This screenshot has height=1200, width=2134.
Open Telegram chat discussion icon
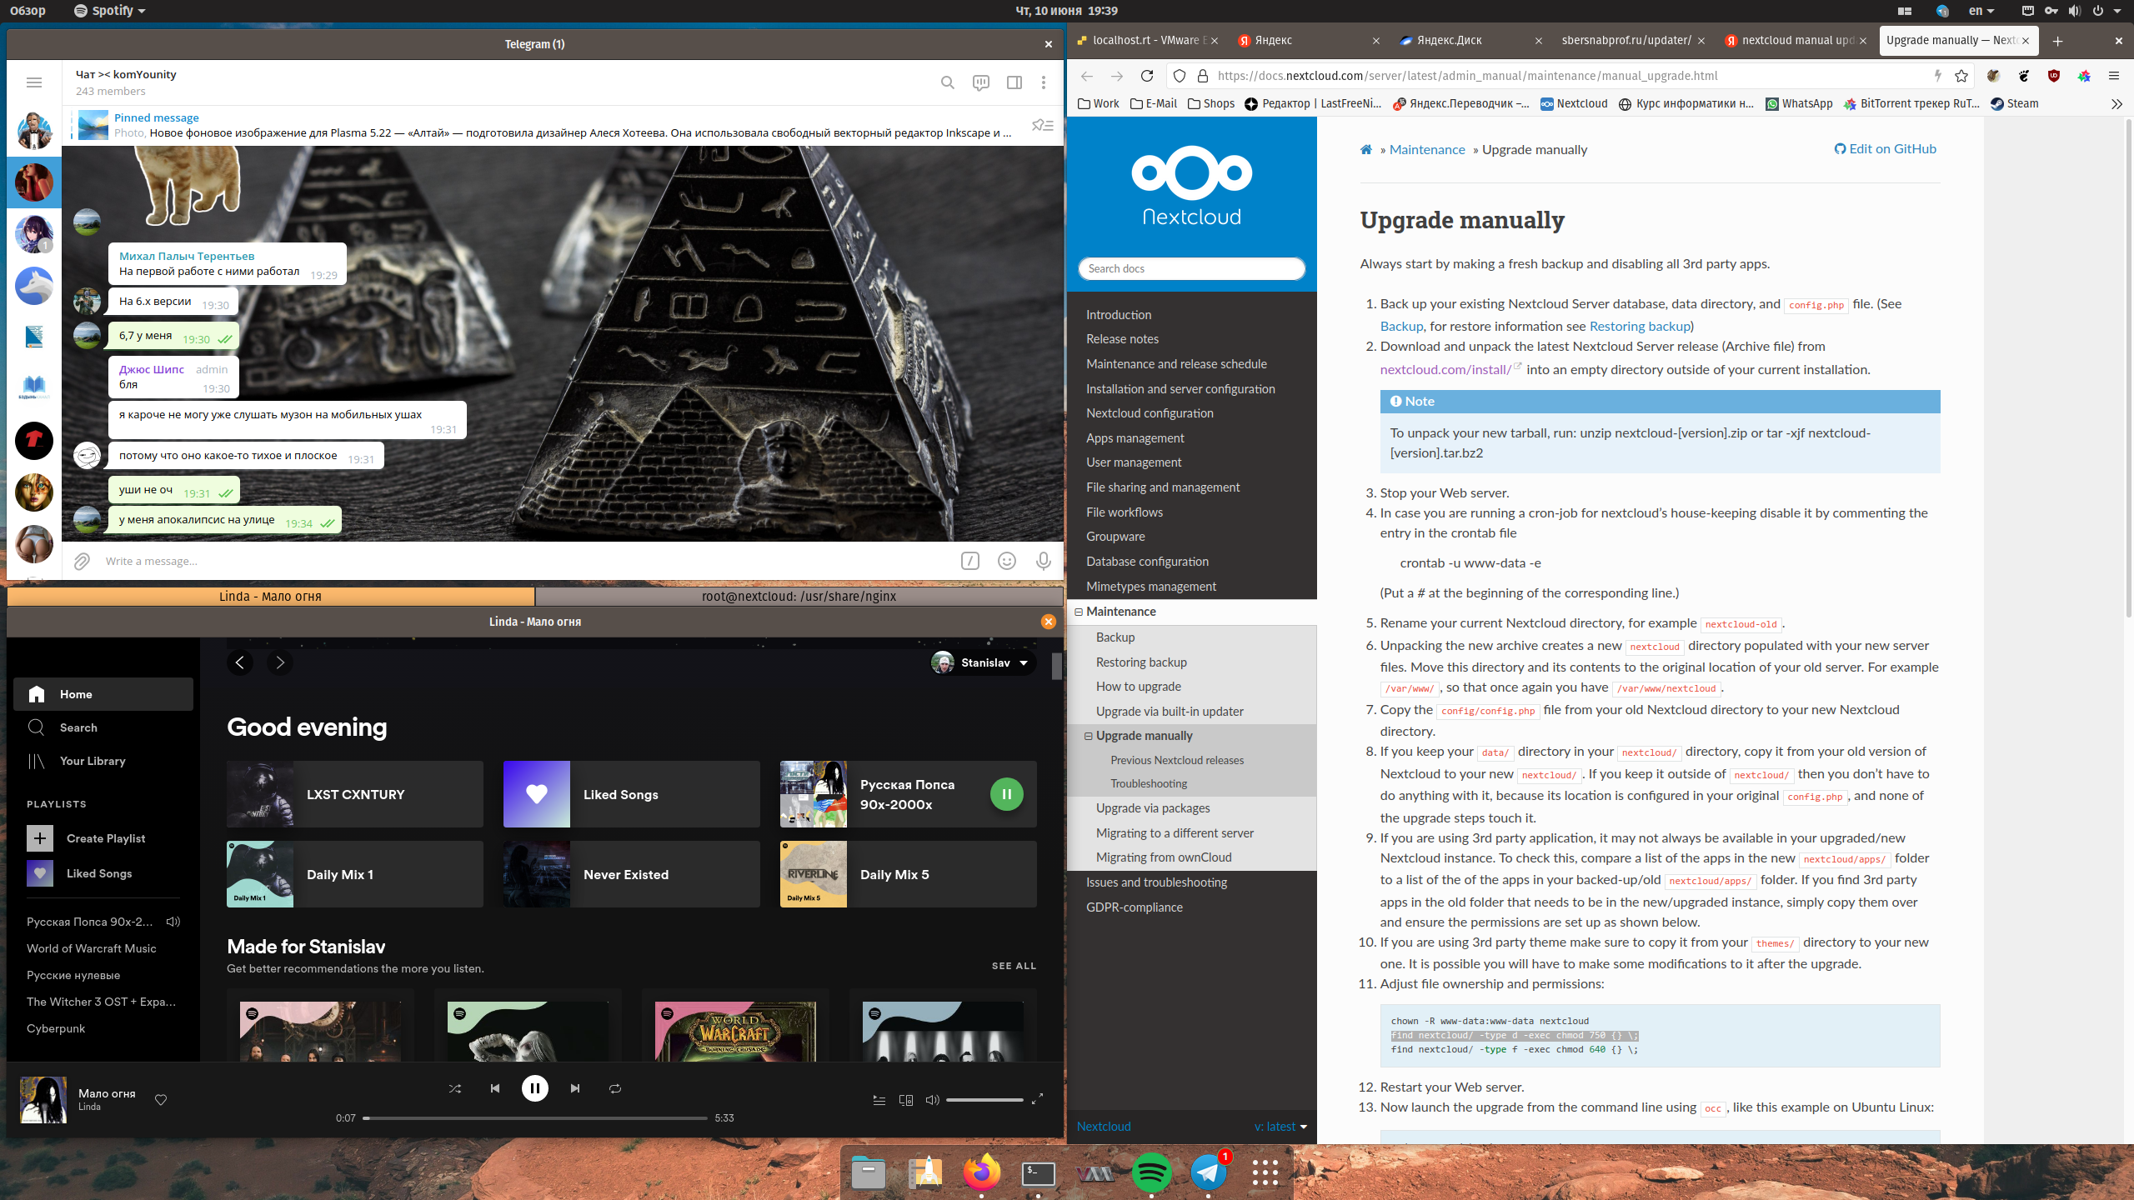(981, 82)
